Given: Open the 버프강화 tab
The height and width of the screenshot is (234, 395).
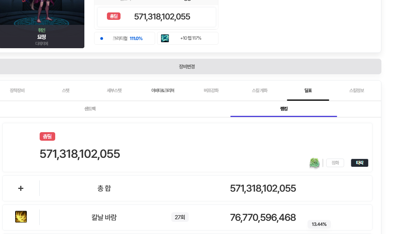Looking at the screenshot, I should point(211,91).
